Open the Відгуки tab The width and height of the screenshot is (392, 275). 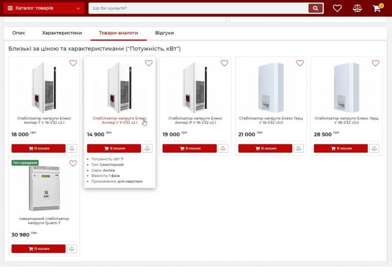click(164, 33)
